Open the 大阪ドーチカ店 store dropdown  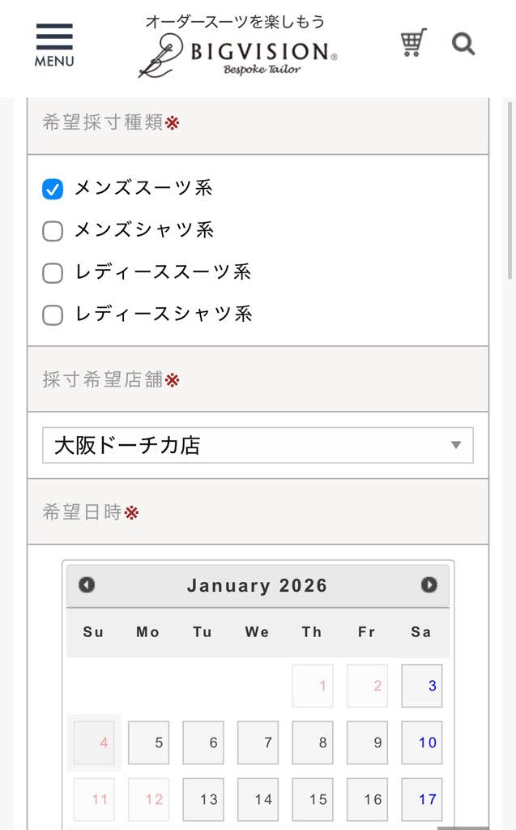coord(258,445)
